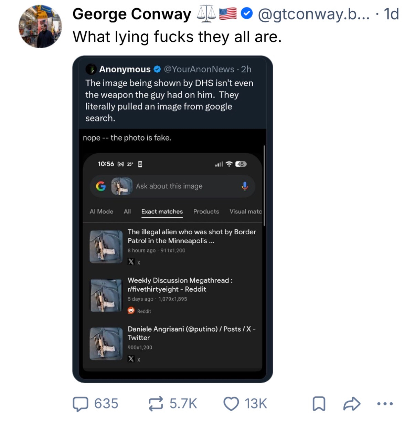Open the Visual matches tab

[x=245, y=211]
